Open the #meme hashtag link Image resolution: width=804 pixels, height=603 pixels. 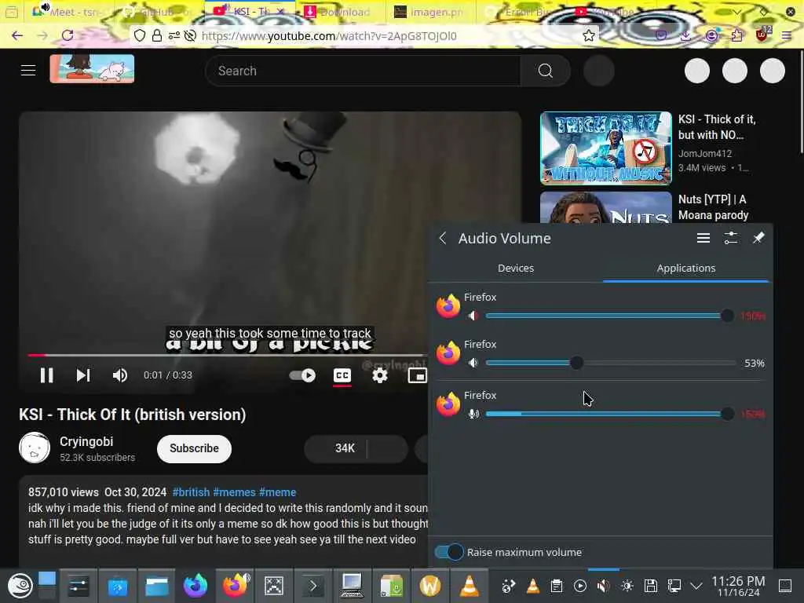pos(277,492)
